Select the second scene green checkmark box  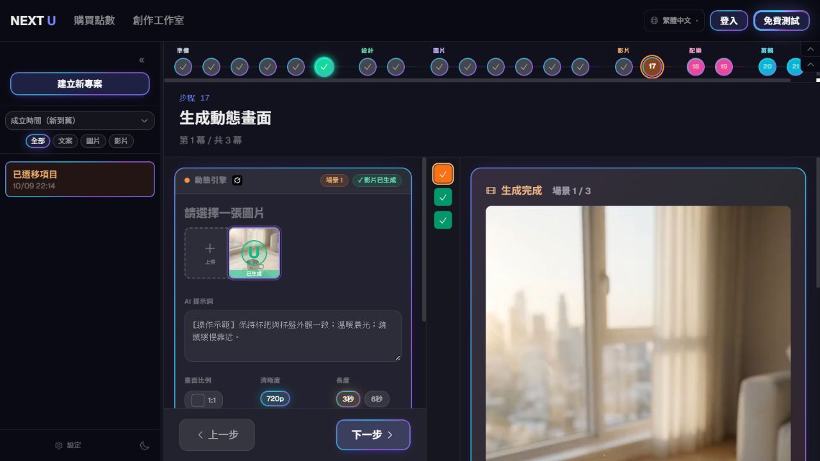tap(443, 197)
